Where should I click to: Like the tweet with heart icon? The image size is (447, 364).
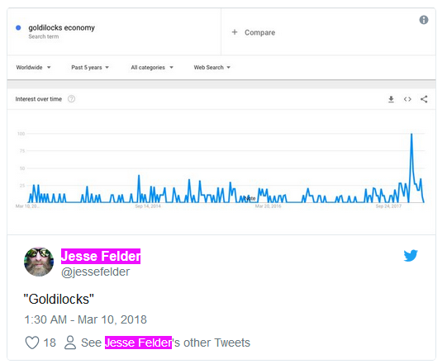point(32,343)
